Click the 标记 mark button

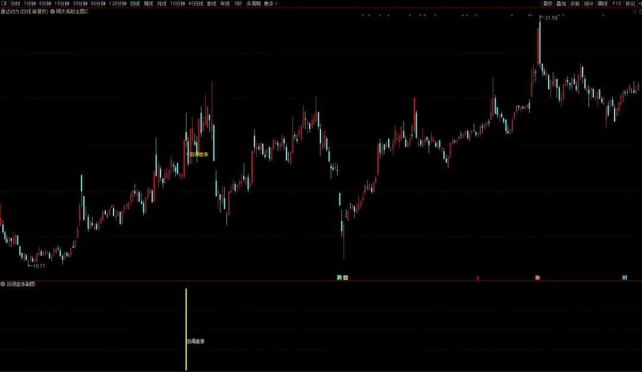coord(630,4)
